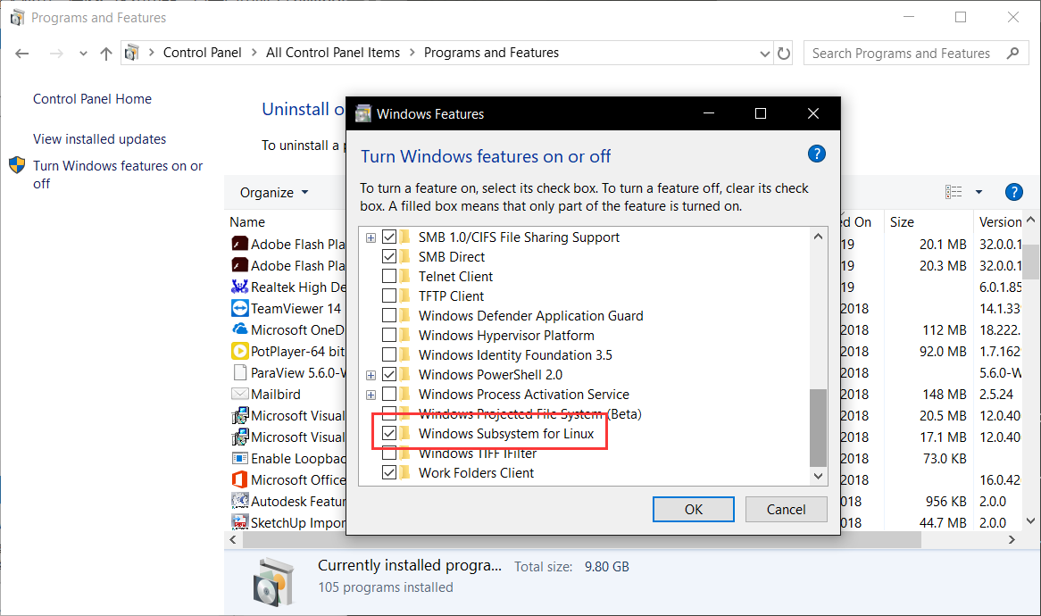Screen dimensions: 1041x616
Task: Navigate to All Control Panel Items breadcrumb
Action: click(333, 52)
